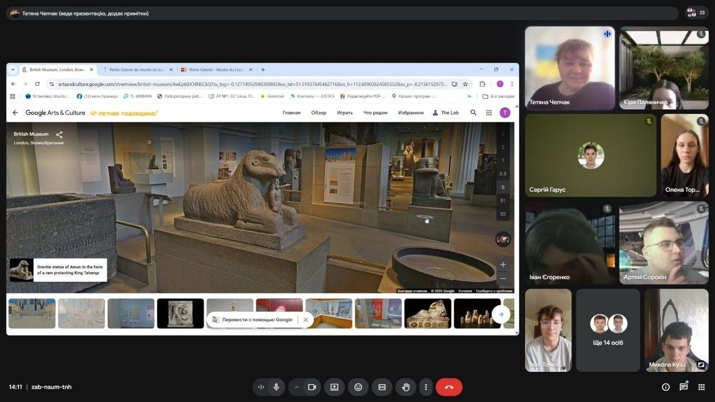Open Chrome extensions puzzle icon
The width and height of the screenshot is (715, 402).
tap(482, 84)
